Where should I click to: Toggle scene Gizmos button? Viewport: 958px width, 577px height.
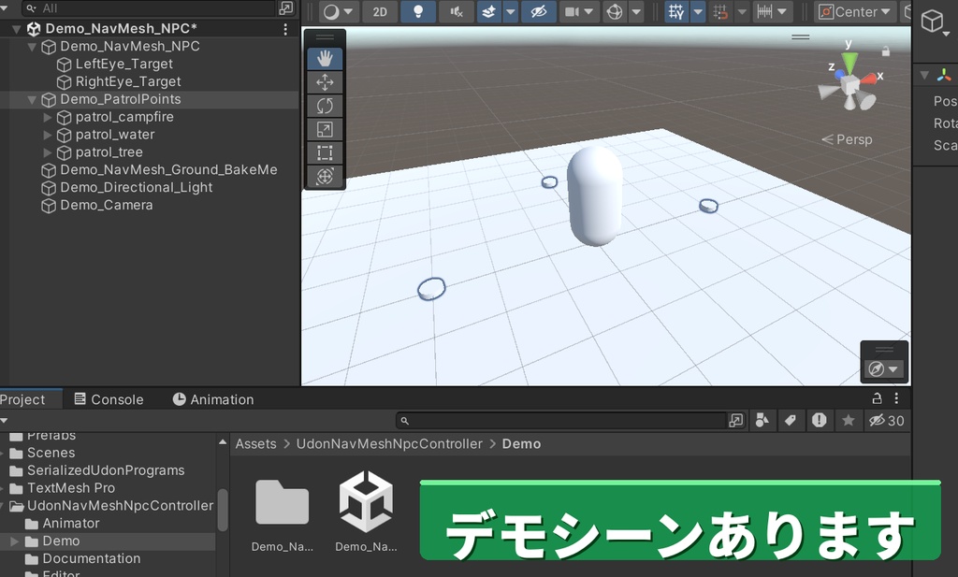tap(615, 11)
